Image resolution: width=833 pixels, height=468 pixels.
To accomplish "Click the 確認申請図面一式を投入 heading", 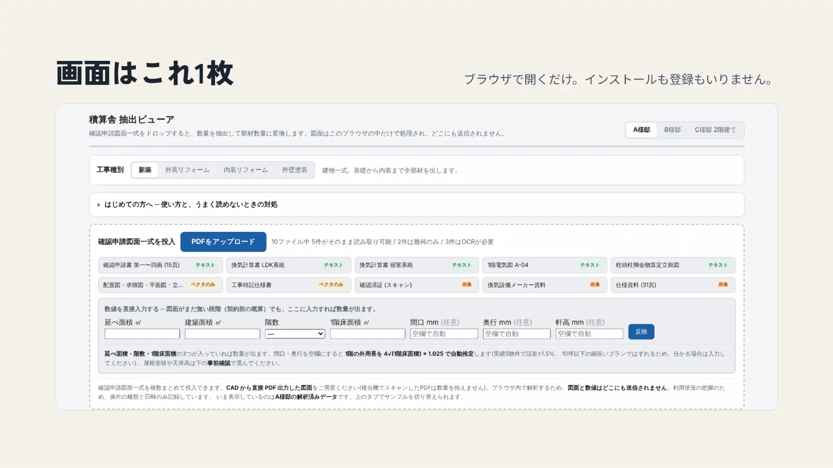I will coord(137,242).
